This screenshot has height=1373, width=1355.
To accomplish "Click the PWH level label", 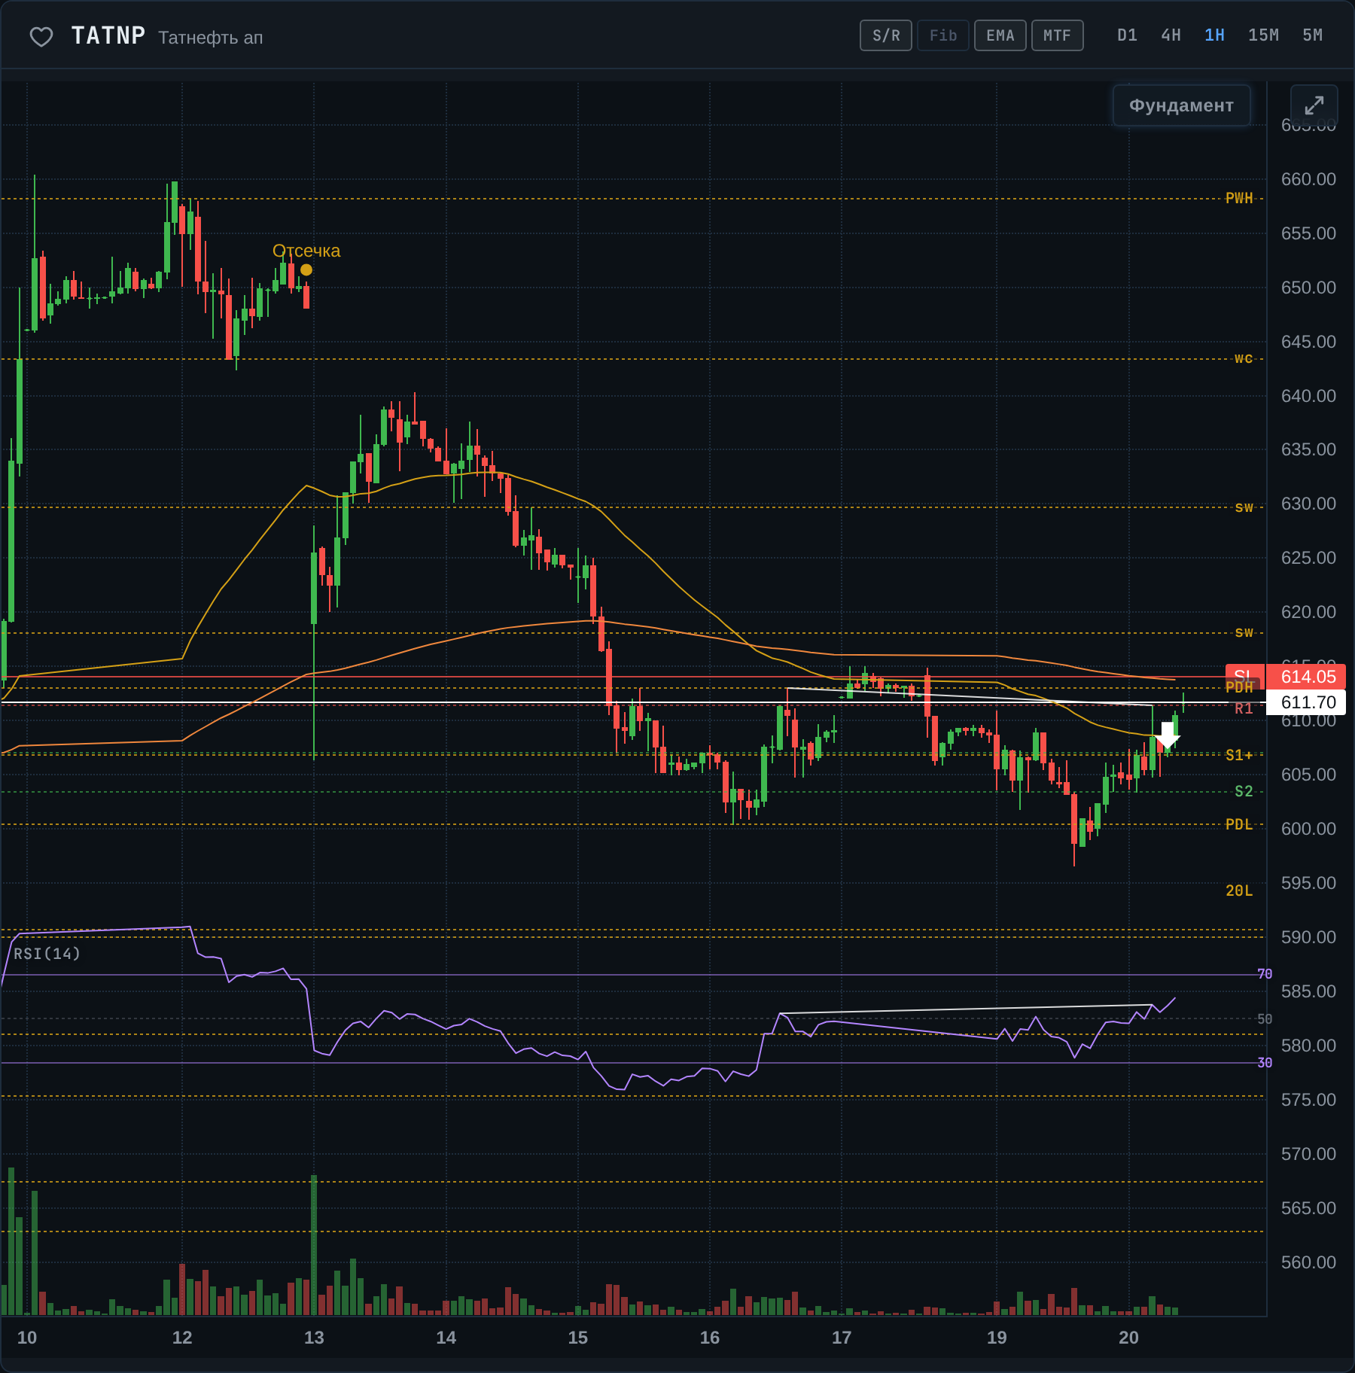I will (1239, 198).
